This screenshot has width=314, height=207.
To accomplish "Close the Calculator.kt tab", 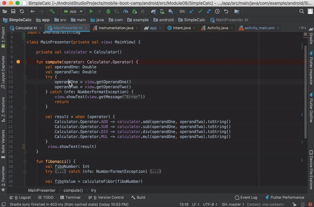I will [x=41, y=28].
